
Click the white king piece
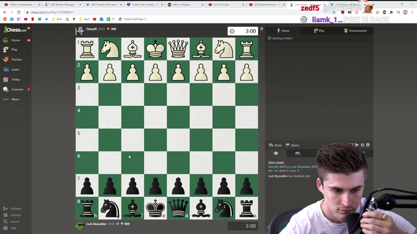coord(155,49)
